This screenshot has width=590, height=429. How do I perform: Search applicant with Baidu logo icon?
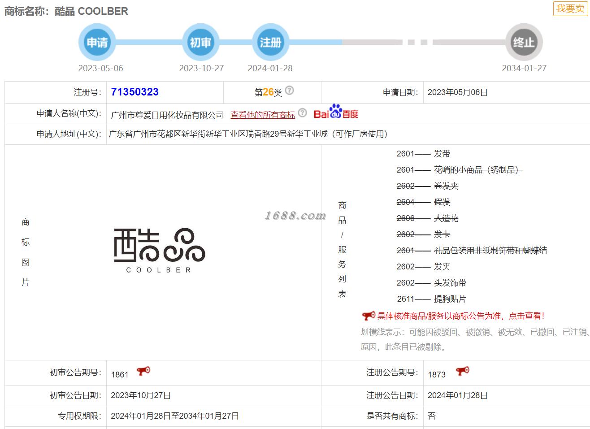[x=336, y=112]
